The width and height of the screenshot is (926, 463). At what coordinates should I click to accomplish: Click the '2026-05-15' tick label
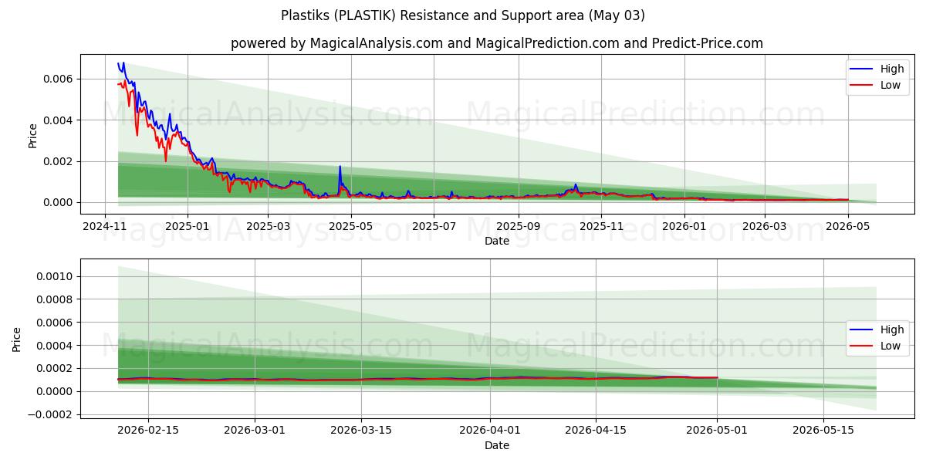(823, 431)
